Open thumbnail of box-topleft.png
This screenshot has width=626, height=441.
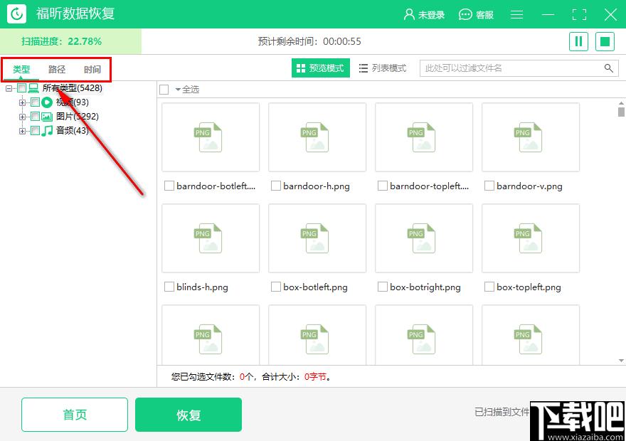531,238
